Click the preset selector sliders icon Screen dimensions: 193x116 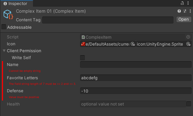click(x=184, y=11)
